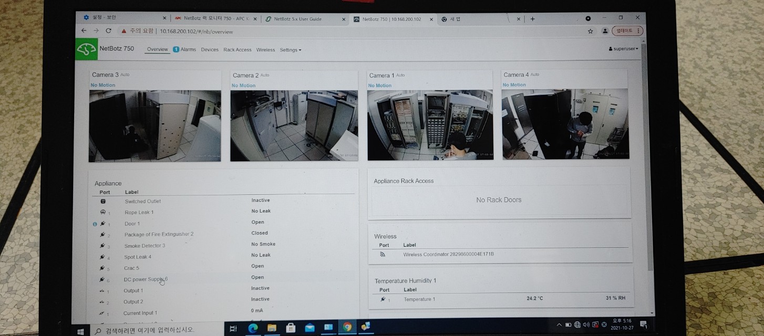Open Microsoft Edge from the taskbar
Screen dimensions: 764x336
(253, 328)
